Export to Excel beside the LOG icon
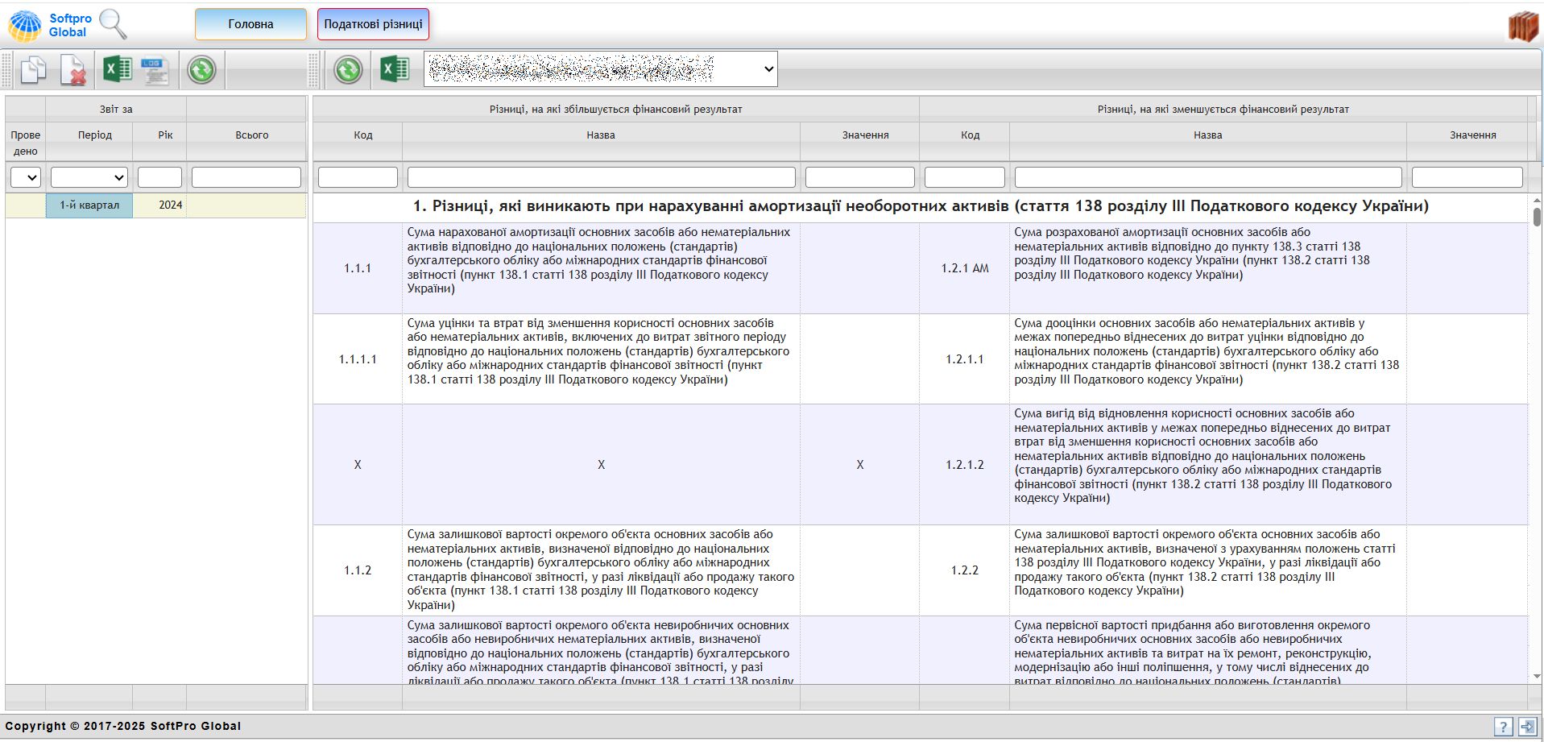 coord(118,69)
